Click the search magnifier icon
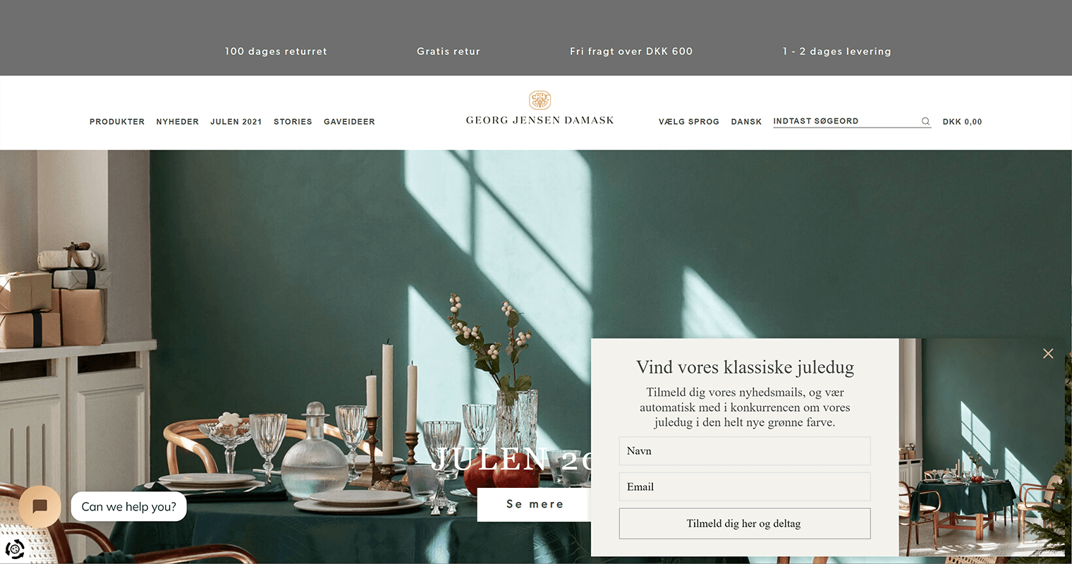Screen dimensions: 1072x564 pyautogui.click(x=925, y=121)
